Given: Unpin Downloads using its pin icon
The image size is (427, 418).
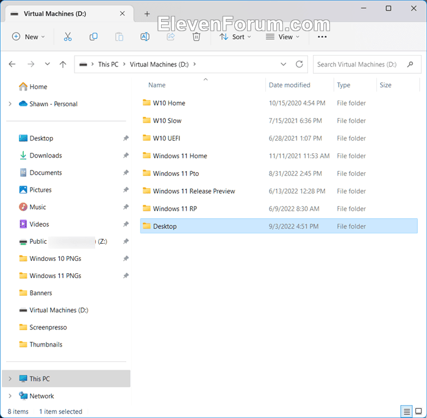Looking at the screenshot, I should [x=126, y=155].
